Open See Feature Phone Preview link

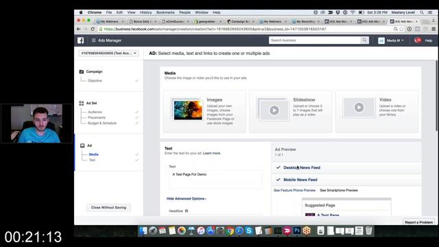pyautogui.click(x=294, y=190)
